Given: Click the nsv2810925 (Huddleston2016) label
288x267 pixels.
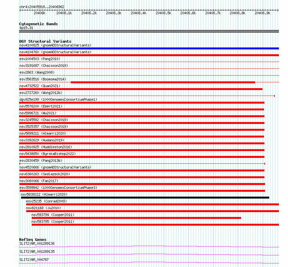Looking at the screenshot, I should (x=46, y=147).
